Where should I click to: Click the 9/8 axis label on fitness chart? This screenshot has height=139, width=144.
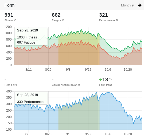coord(68,69)
